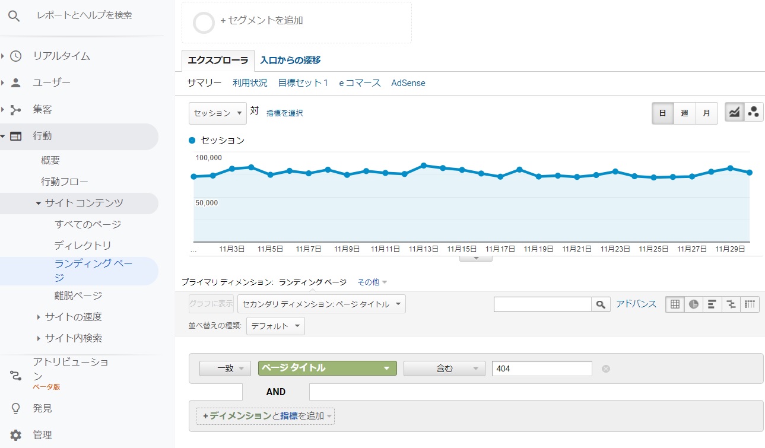Select pivot view icon
This screenshot has height=448, width=765.
click(750, 304)
